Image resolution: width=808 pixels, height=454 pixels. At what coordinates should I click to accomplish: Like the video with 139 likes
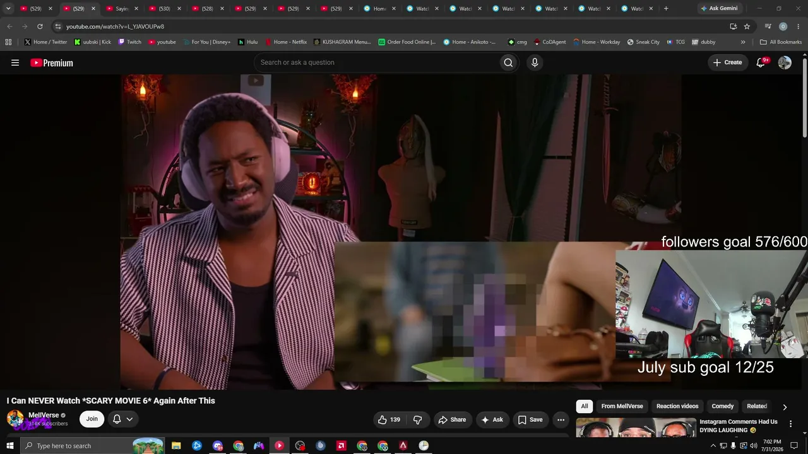pos(389,419)
